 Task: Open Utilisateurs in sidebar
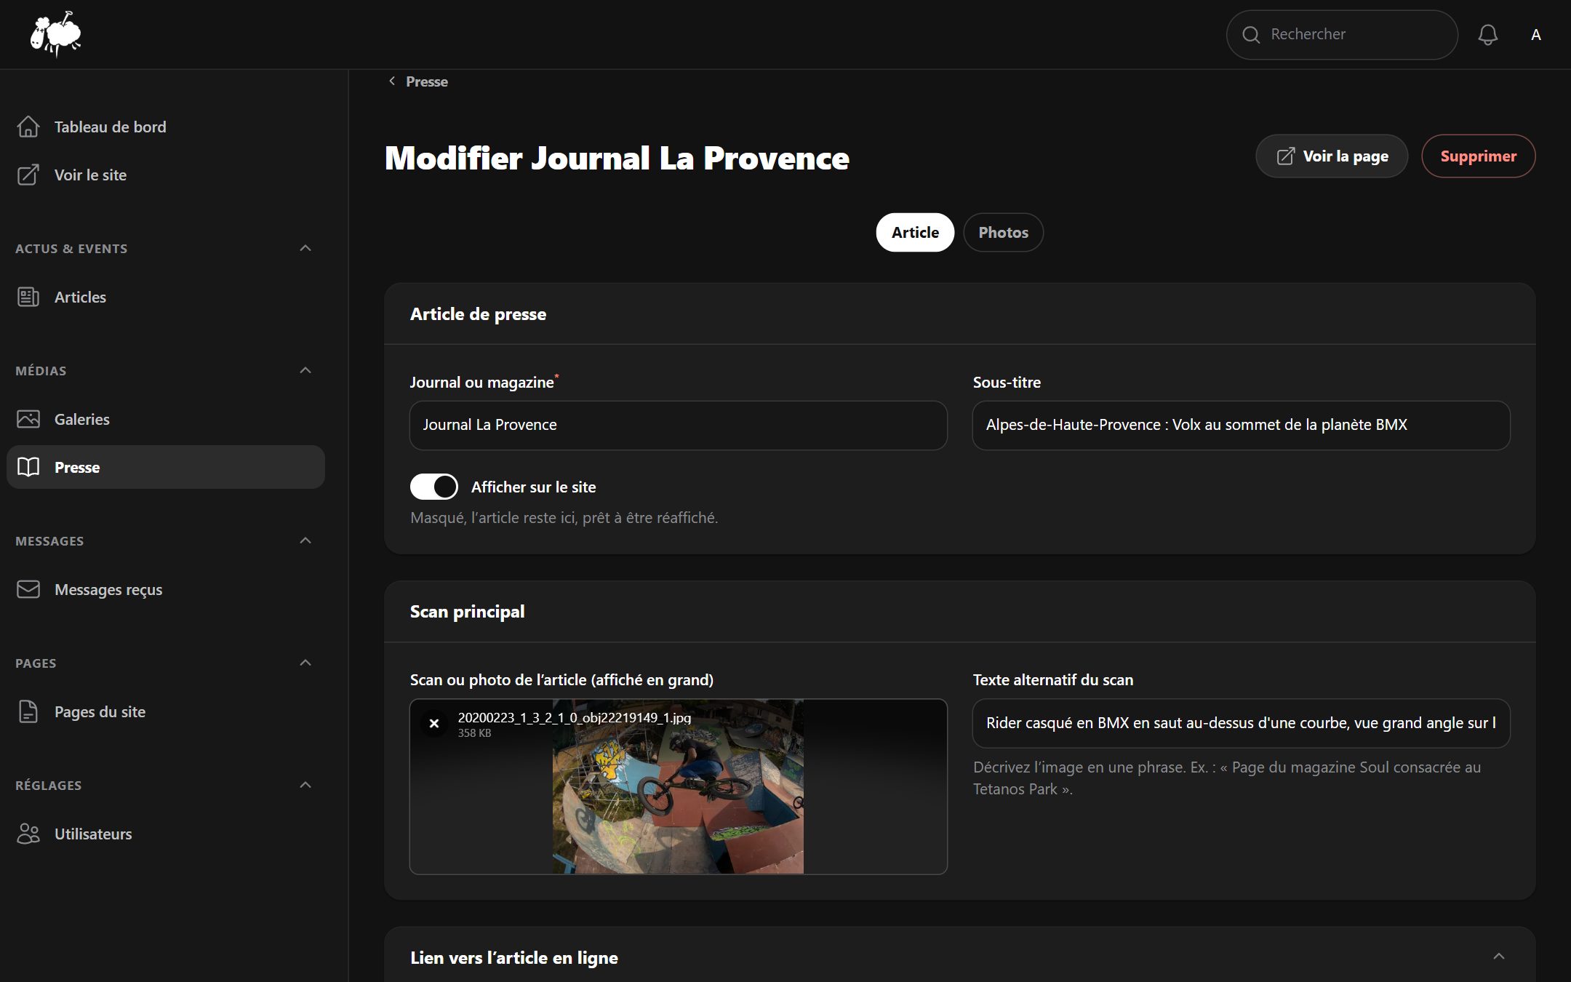[166, 834]
